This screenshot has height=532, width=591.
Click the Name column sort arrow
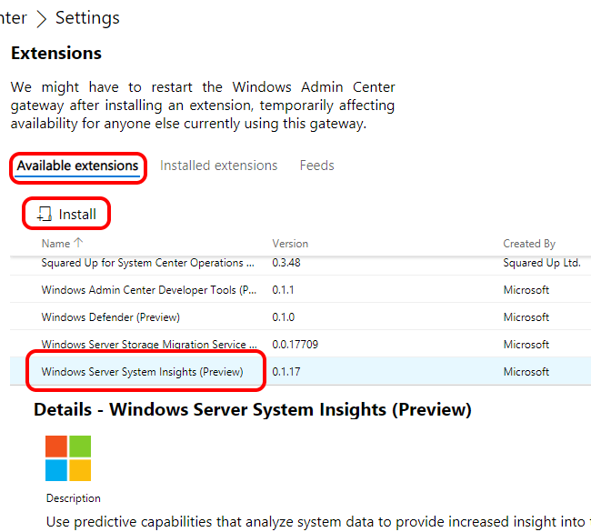(78, 243)
